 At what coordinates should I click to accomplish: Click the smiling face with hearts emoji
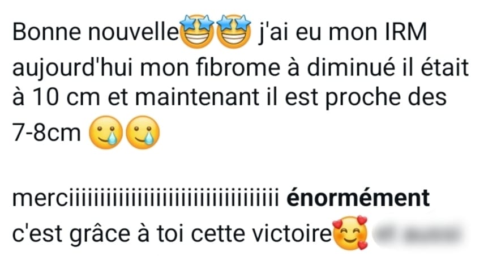[x=350, y=233]
